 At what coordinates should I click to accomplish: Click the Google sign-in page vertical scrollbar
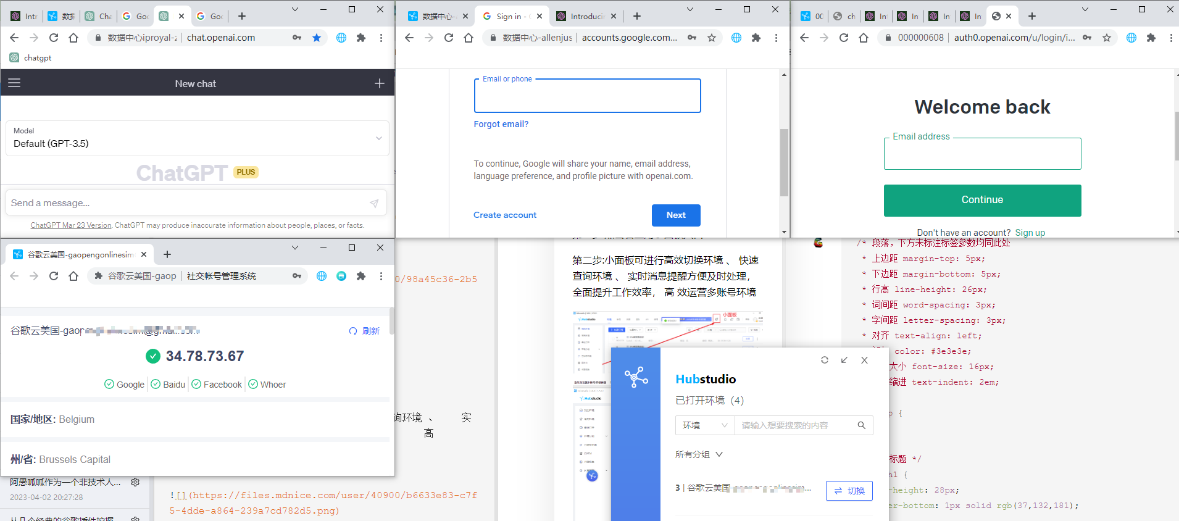coord(784,162)
